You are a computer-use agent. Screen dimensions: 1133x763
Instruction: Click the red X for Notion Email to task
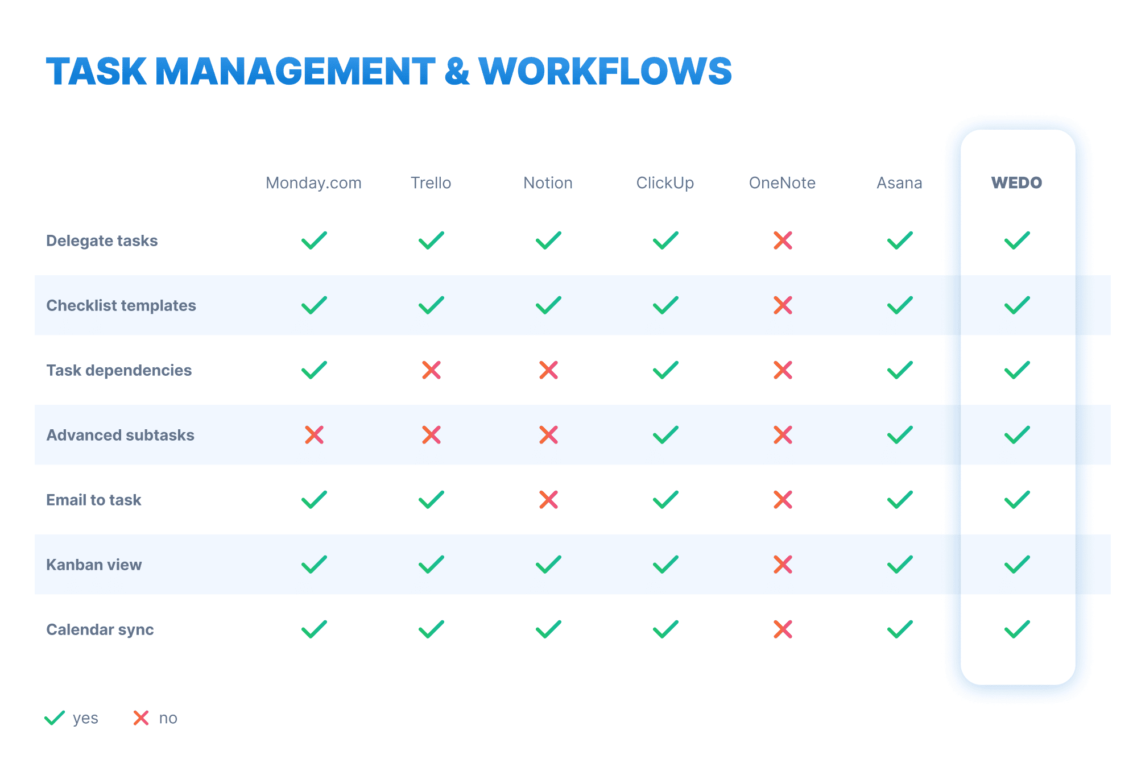click(548, 500)
